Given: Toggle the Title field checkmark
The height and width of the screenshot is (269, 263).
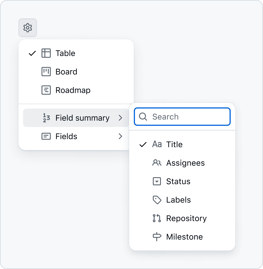Looking at the screenshot, I should tap(143, 144).
